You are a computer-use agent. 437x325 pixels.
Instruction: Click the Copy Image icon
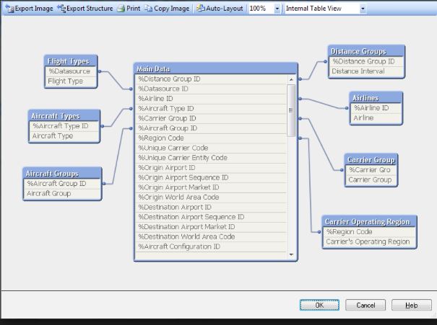click(148, 9)
